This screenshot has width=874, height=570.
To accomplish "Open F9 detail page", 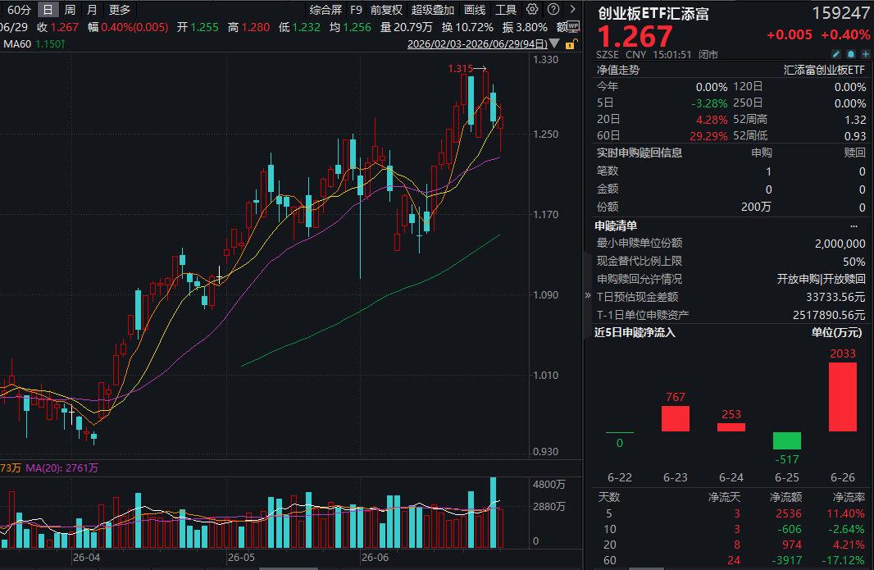I will tap(356, 10).
